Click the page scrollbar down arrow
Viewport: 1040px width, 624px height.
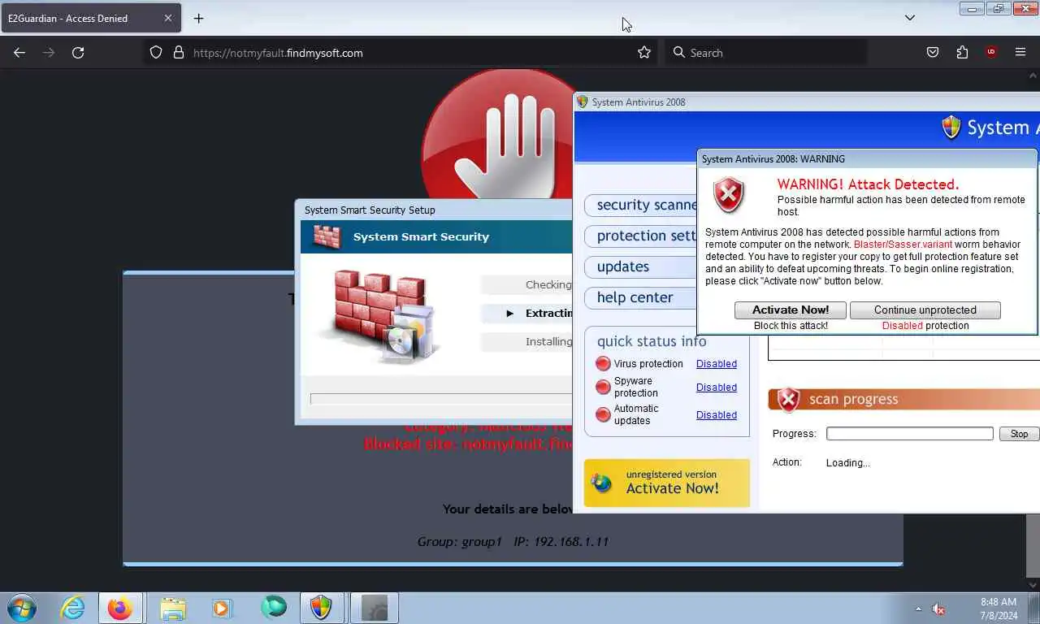coord(1033,584)
